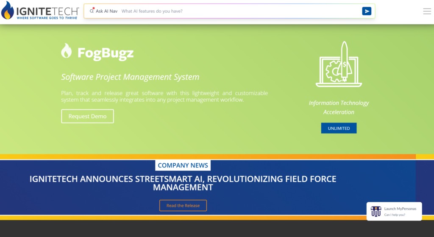This screenshot has width=434, height=237.
Task: Select the FogBugz product title
Action: [x=105, y=53]
